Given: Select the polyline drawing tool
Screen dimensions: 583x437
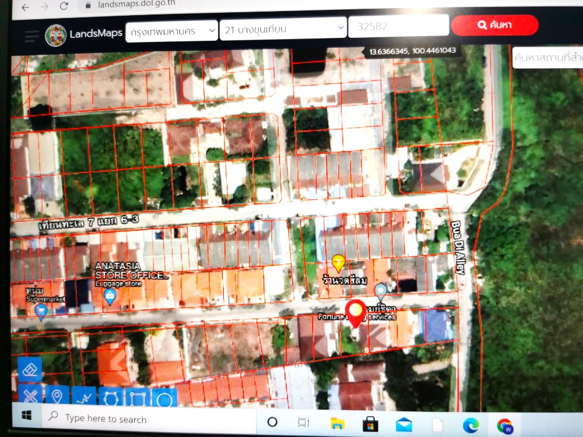Looking at the screenshot, I should point(83,398).
